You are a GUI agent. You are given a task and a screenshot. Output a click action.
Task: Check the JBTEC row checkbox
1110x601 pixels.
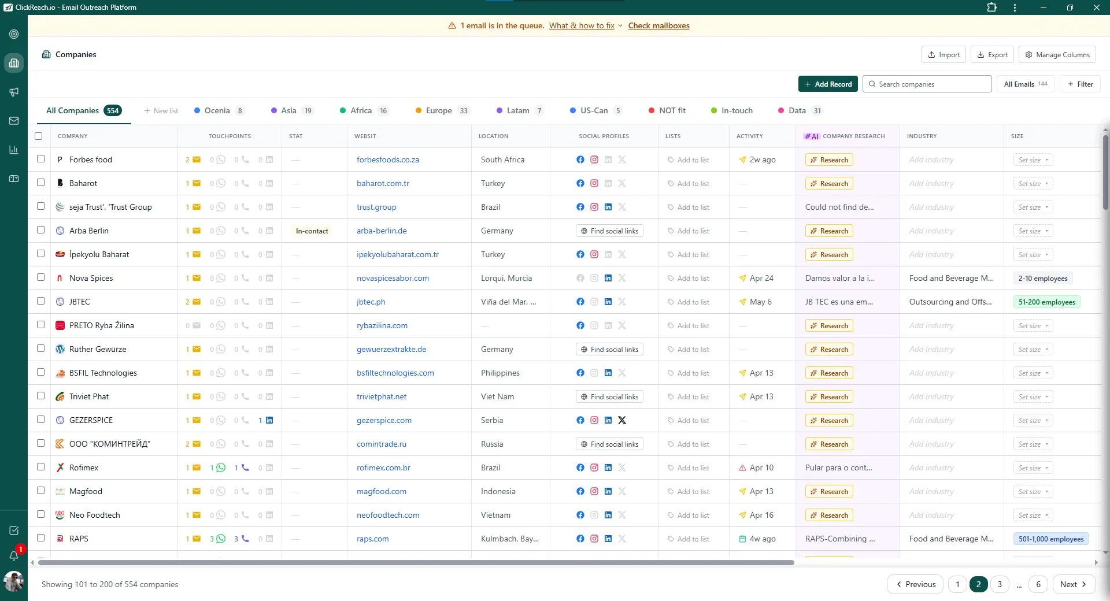(40, 300)
